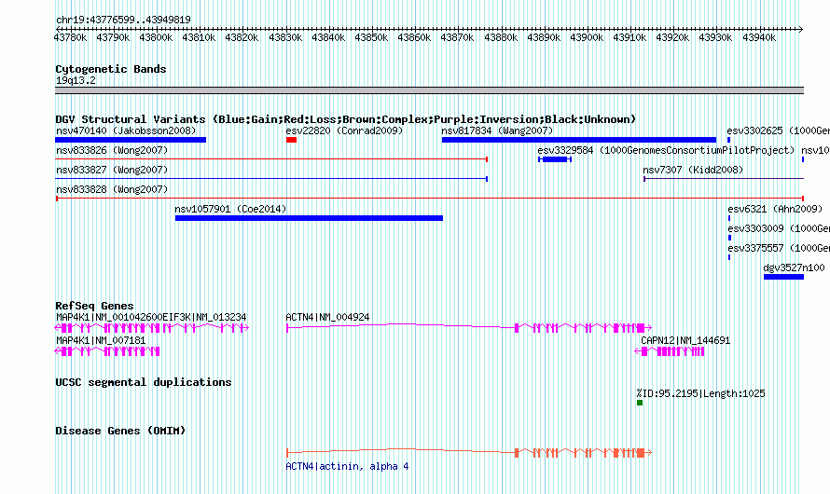The height and width of the screenshot is (494, 830).
Task: Click the 43780k ruler tick label
Action: pyautogui.click(x=70, y=37)
